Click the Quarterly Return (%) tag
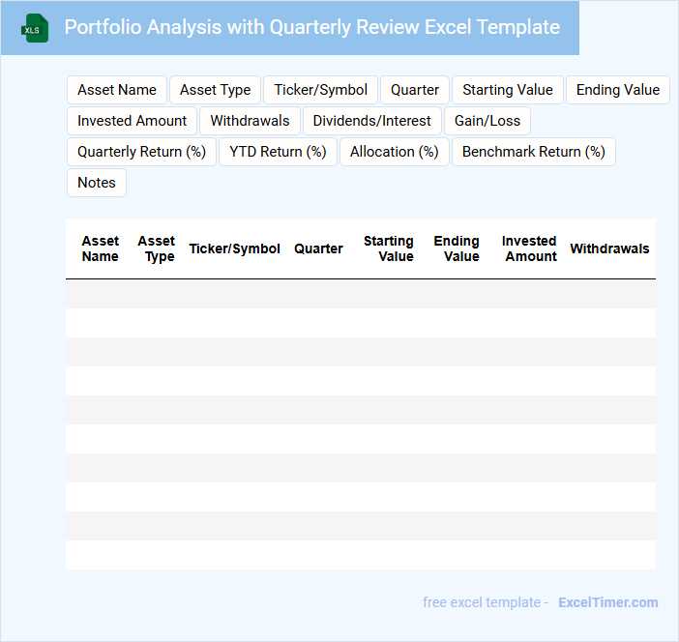679x642 pixels. pyautogui.click(x=142, y=152)
